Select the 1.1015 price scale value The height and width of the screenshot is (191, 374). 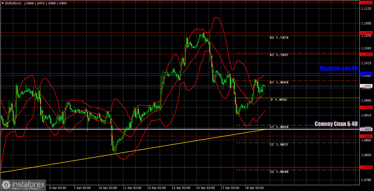coord(366,63)
